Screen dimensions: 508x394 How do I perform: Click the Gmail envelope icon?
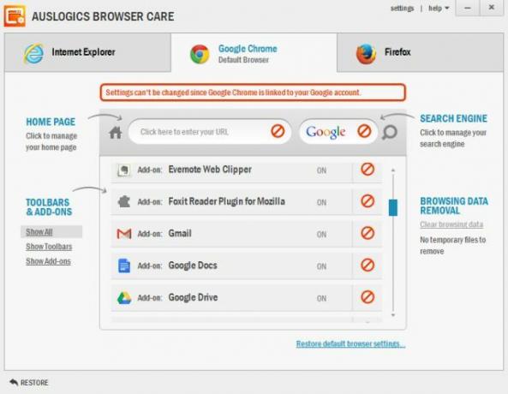pyautogui.click(x=124, y=234)
